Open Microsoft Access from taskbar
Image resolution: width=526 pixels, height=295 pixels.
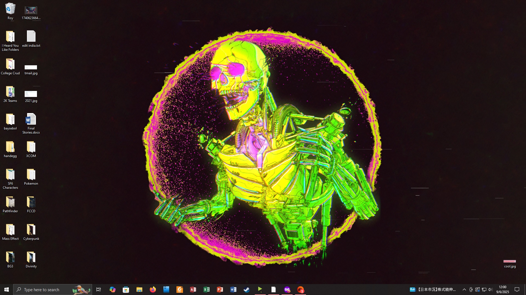click(193, 290)
